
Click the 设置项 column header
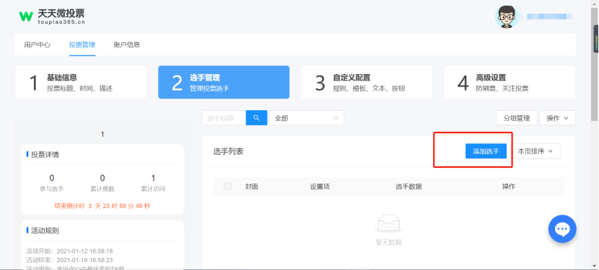320,186
